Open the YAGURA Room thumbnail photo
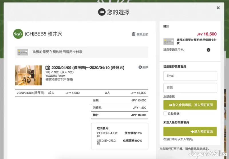 click(28, 75)
